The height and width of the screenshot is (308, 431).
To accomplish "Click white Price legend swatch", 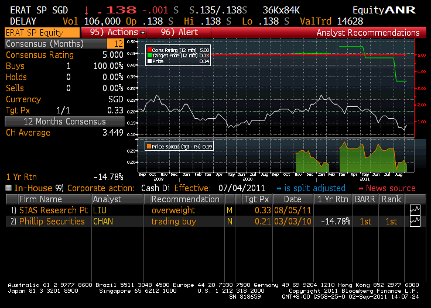I will [149, 61].
